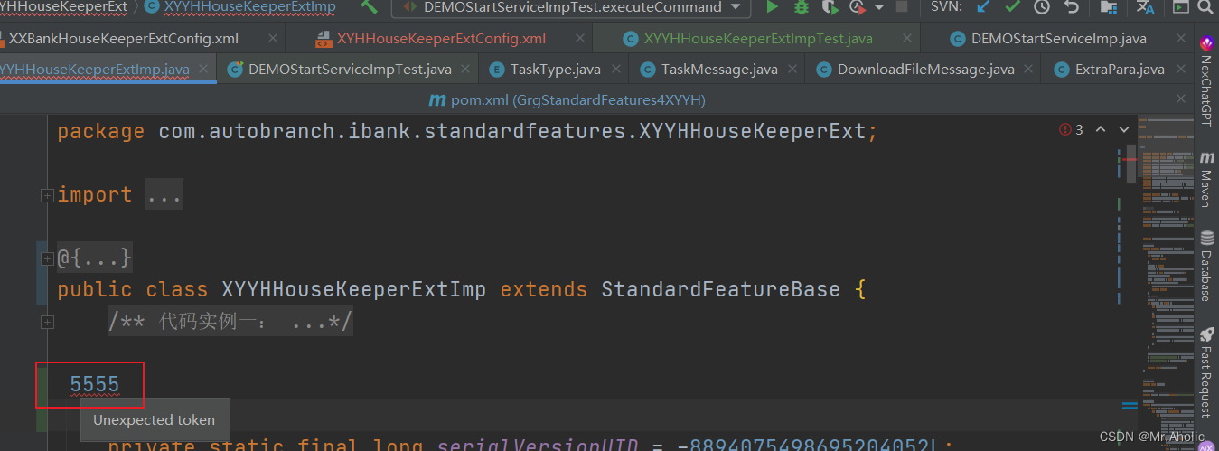The width and height of the screenshot is (1219, 451).
Task: Expand the folded import statements
Action: coord(47,195)
